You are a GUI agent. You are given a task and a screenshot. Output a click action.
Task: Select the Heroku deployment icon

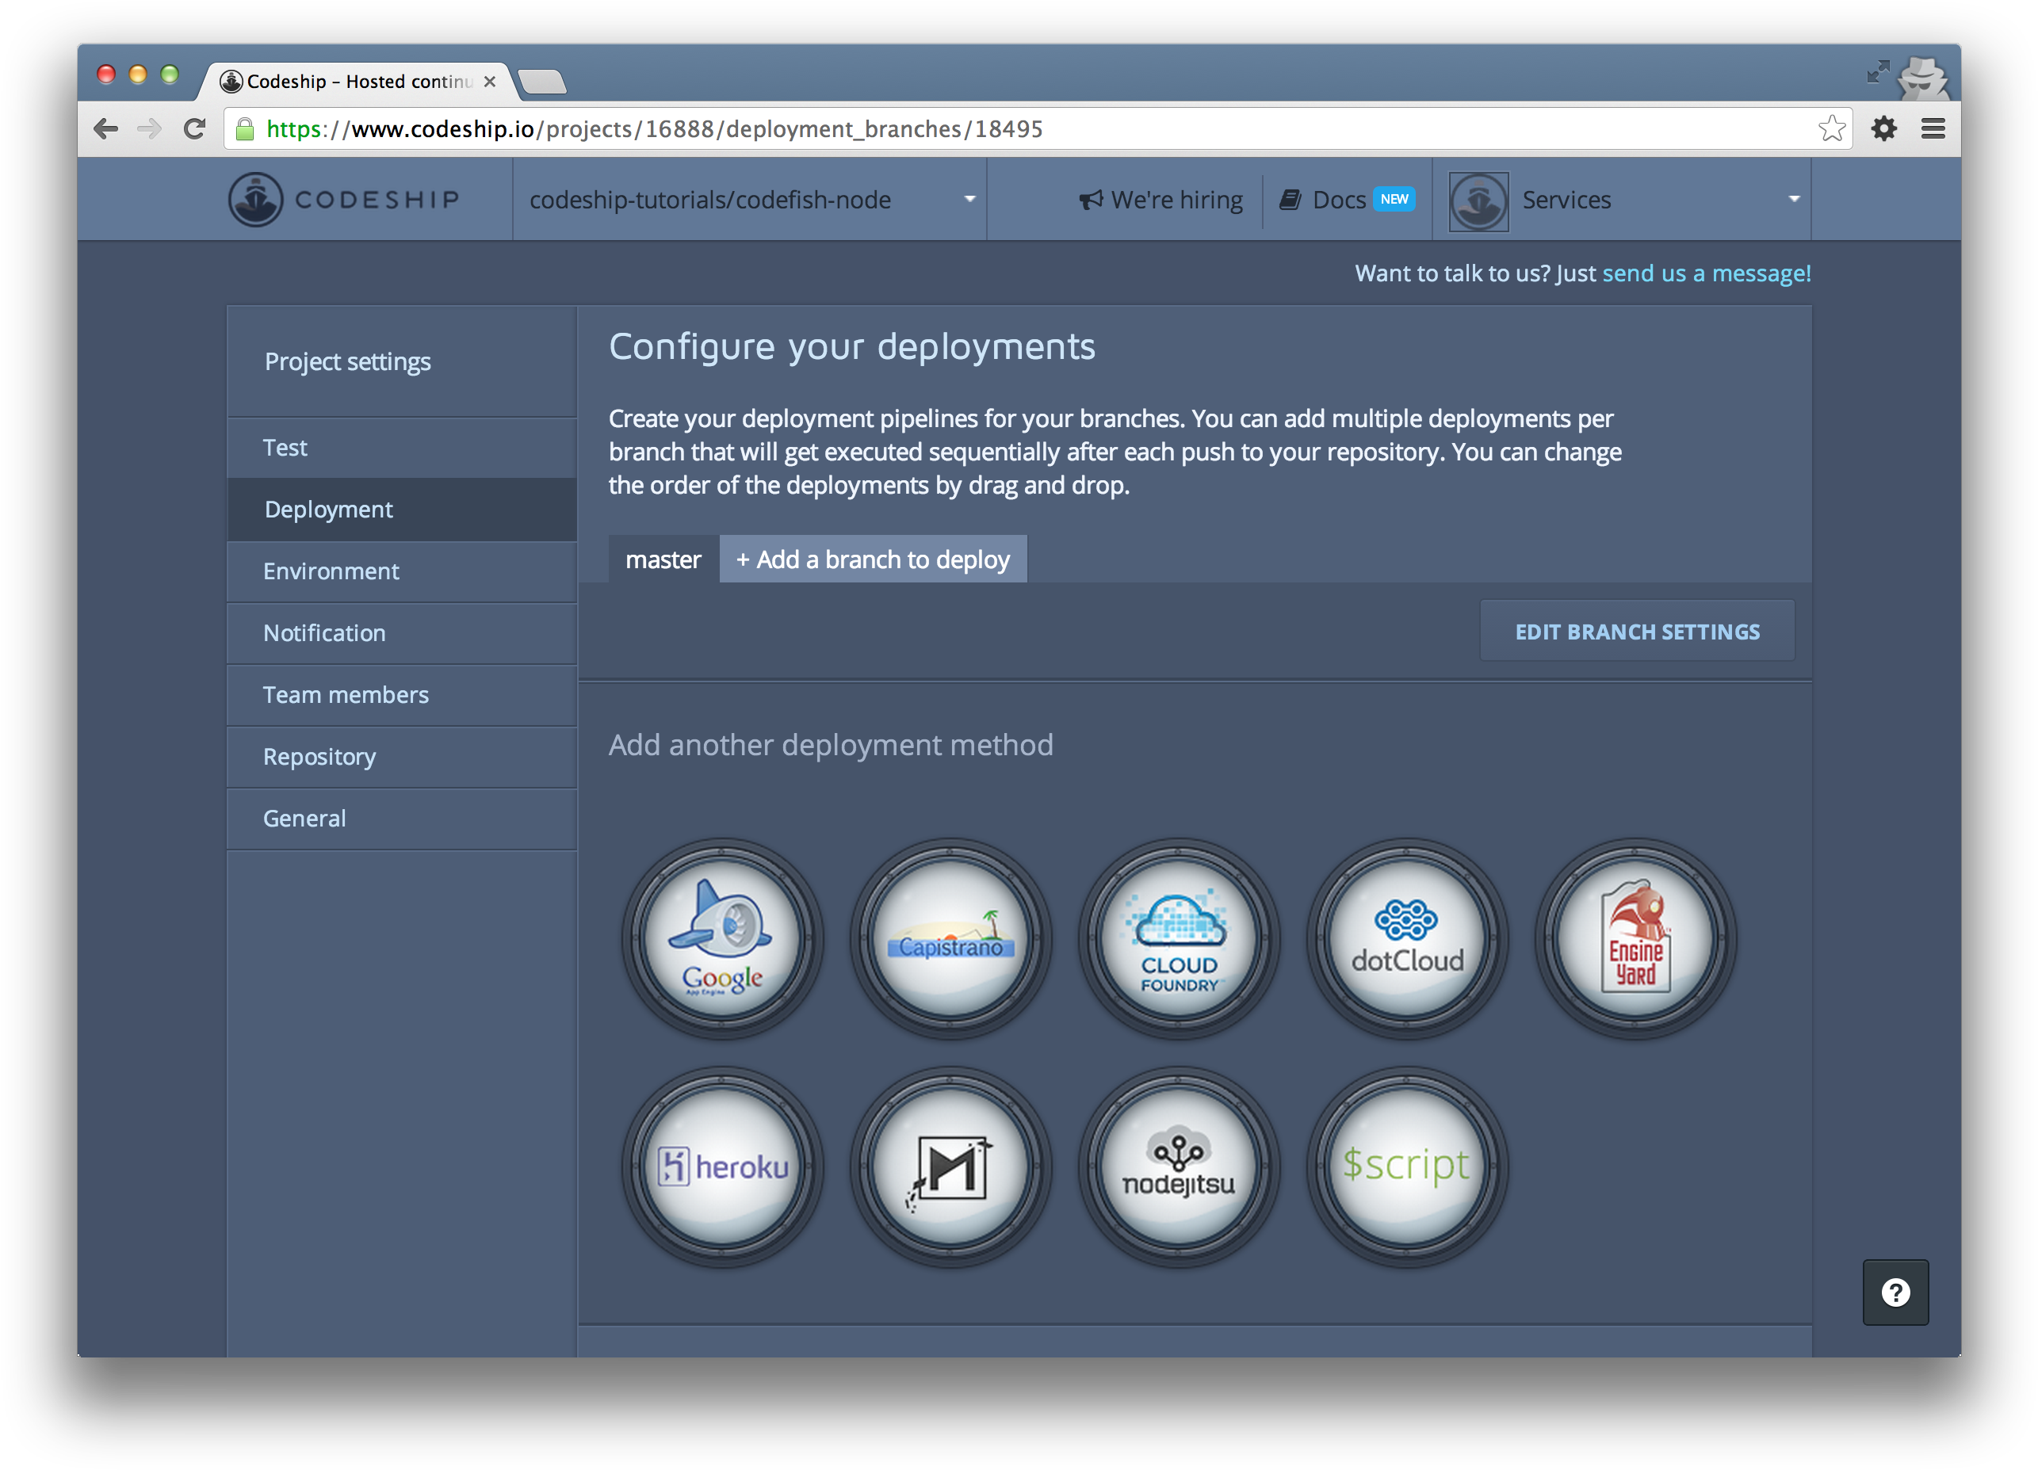tap(721, 1166)
